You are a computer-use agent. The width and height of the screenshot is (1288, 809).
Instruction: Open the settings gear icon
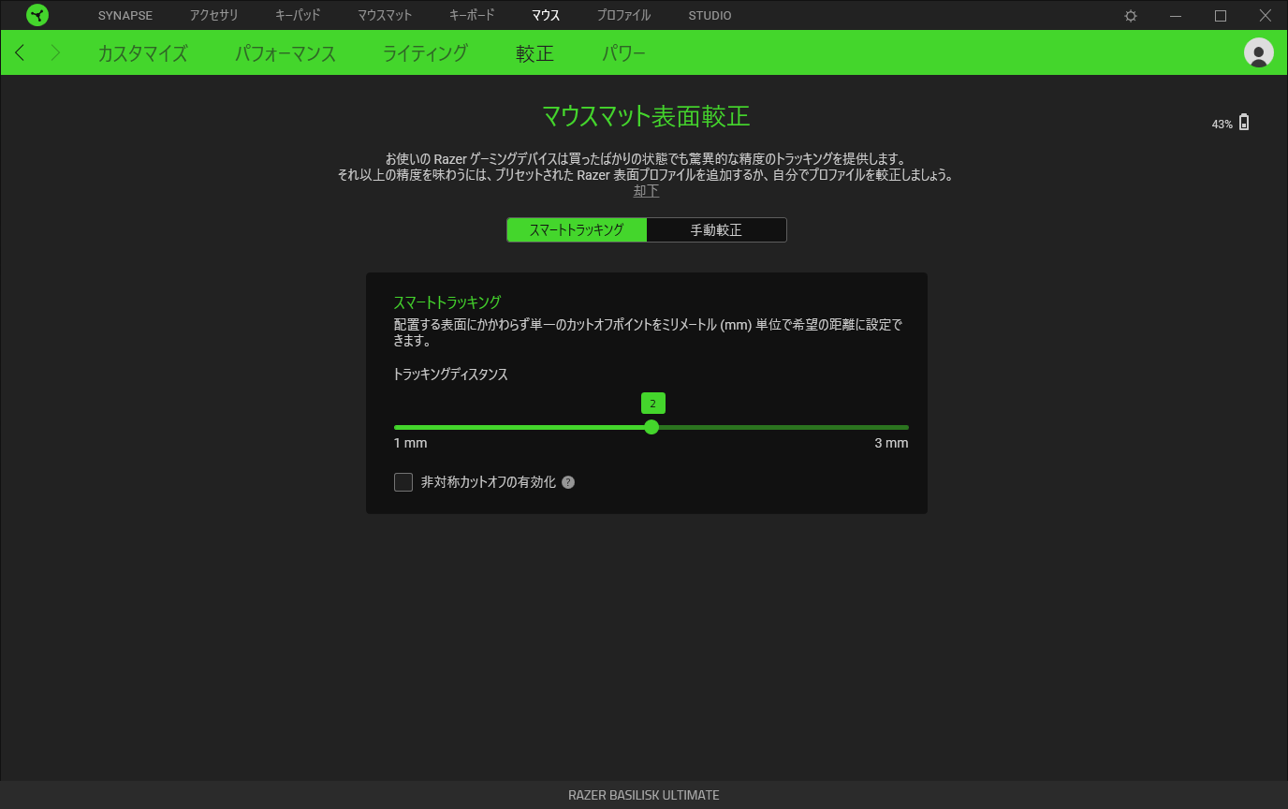tap(1131, 16)
